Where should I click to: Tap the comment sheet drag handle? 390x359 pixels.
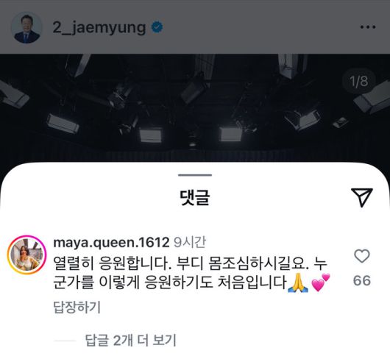195,175
